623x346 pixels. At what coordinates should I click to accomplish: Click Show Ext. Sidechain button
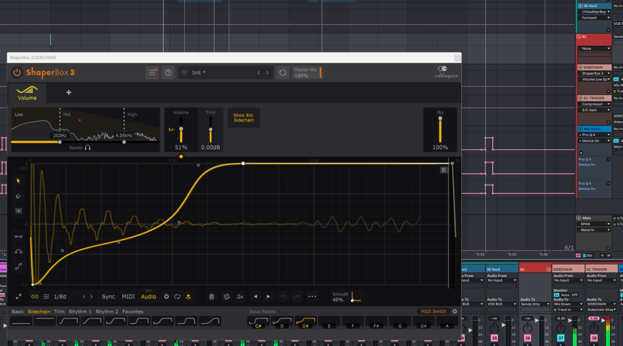click(243, 118)
